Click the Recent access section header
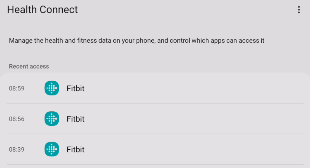 (29, 66)
